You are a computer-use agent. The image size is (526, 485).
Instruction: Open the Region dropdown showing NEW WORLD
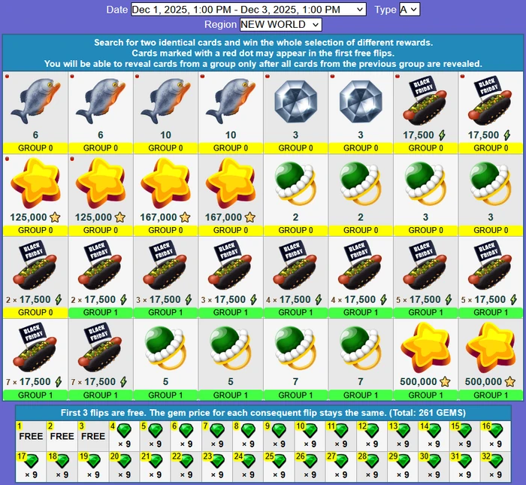[280, 25]
